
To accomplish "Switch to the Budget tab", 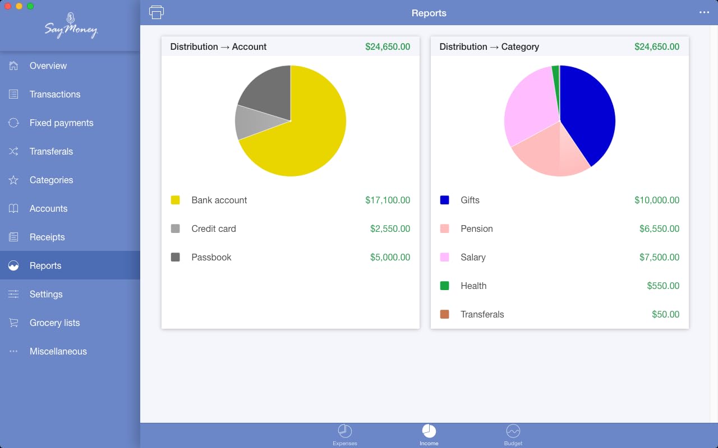I will 513,435.
